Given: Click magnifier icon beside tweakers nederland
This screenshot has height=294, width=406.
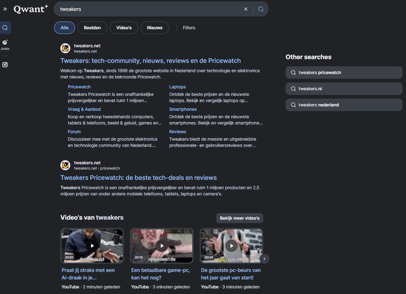Looking at the screenshot, I should 293,105.
